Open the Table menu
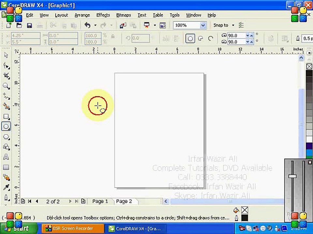The height and width of the screenshot is (234, 313). click(x=158, y=15)
